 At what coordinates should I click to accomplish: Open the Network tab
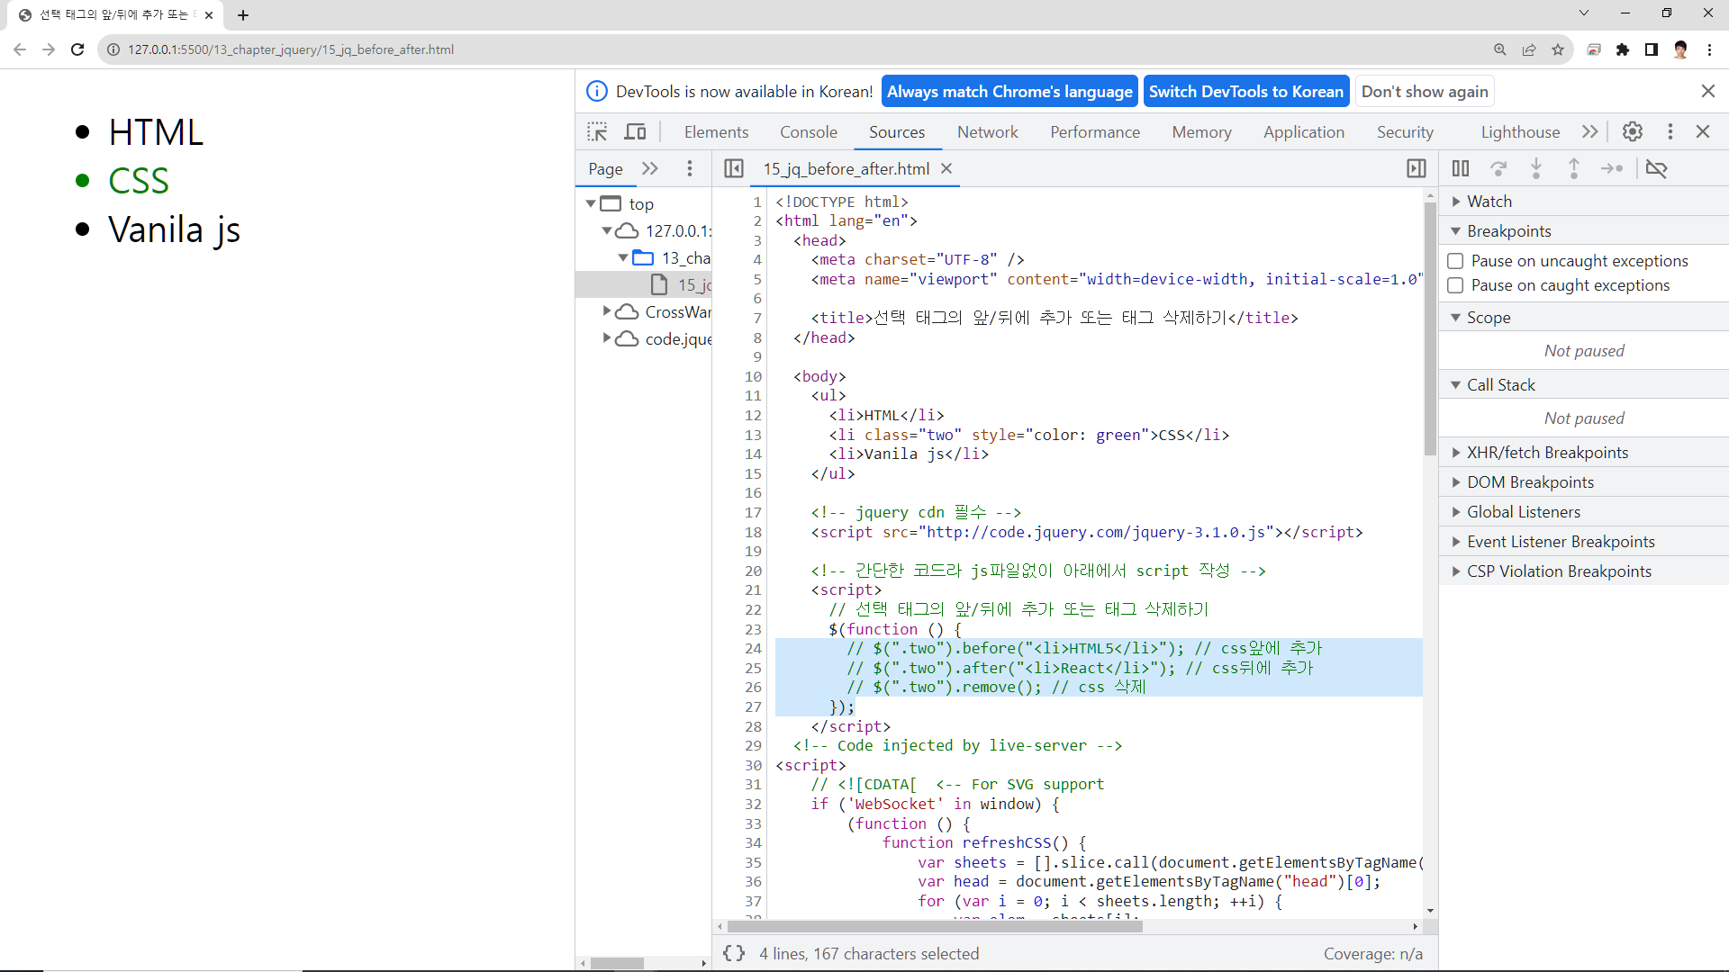tap(987, 132)
